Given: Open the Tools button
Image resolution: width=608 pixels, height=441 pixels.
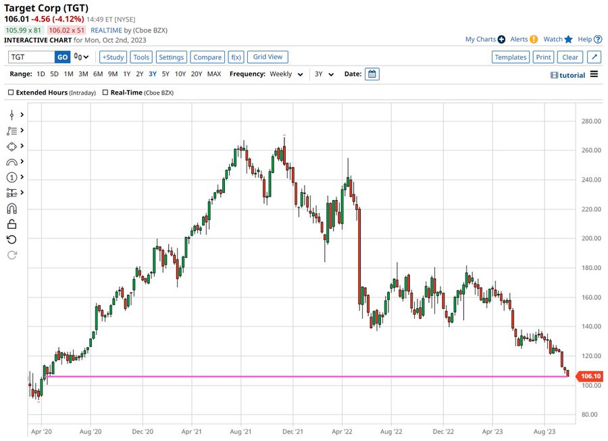Looking at the screenshot, I should pyautogui.click(x=141, y=57).
